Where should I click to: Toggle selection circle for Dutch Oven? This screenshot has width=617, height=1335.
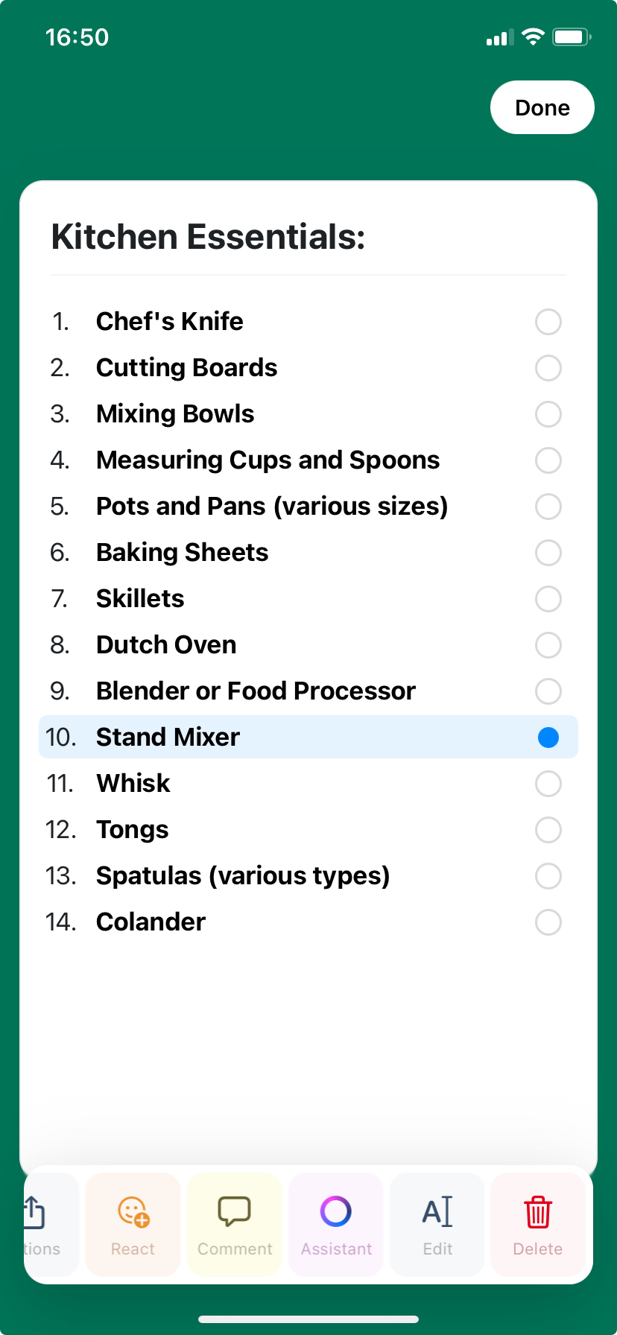[x=548, y=645]
